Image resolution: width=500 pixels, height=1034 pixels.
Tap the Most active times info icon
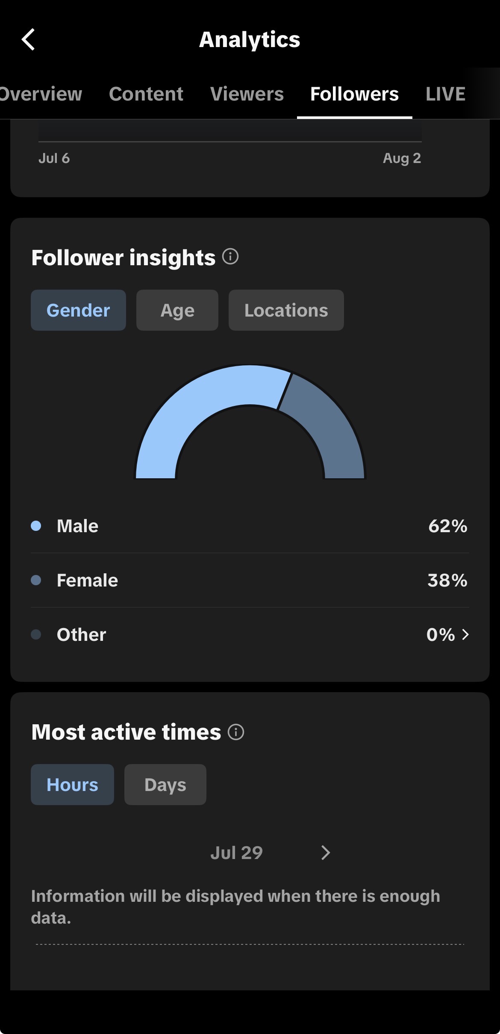coord(236,732)
